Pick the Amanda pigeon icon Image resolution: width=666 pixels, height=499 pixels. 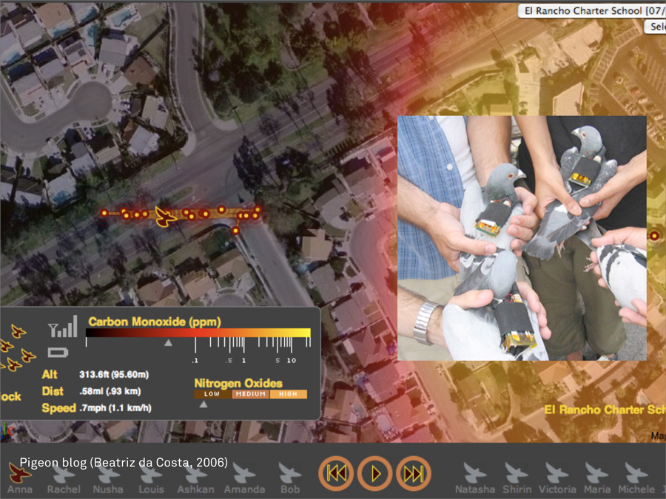243,474
